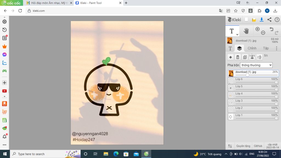Open the games controller sidebar icon
Viewport: 281px width, 158px height.
point(4,71)
